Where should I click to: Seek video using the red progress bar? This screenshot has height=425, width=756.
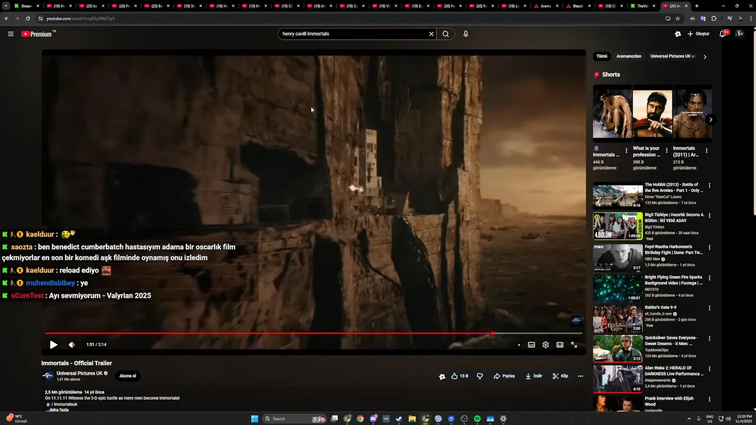(314, 334)
